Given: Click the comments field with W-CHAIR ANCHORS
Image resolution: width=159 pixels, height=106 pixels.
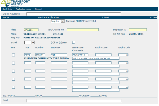Looking at the screenshot, I should 95,58.
